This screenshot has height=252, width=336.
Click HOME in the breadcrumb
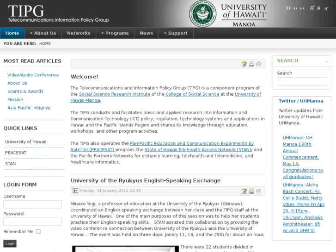point(45,43)
